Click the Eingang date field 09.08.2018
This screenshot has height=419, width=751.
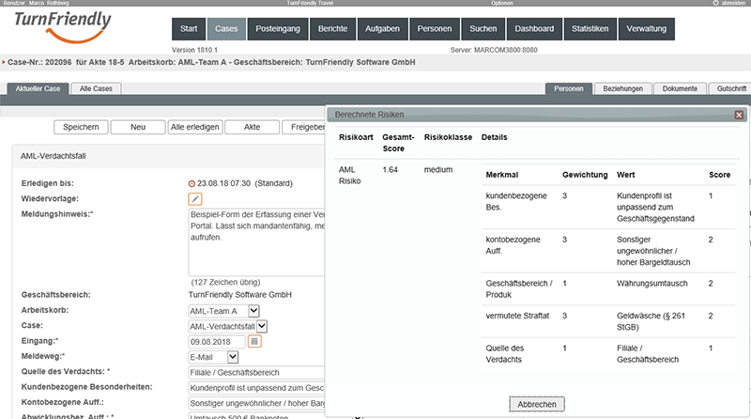coord(217,342)
